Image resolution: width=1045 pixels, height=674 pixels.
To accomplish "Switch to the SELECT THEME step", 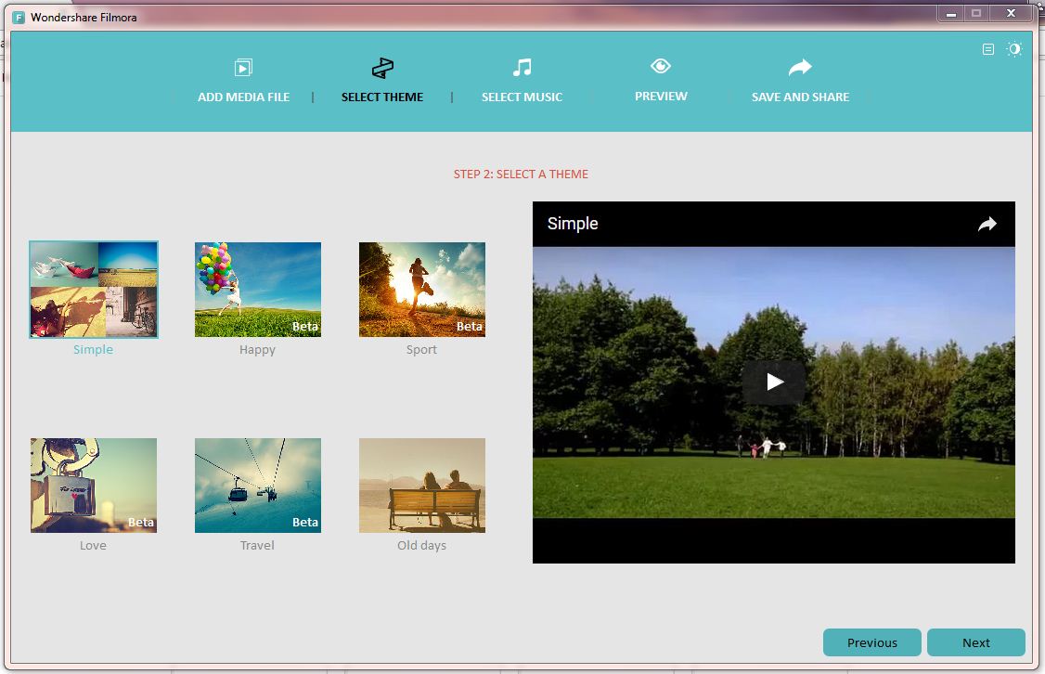I will coord(382,97).
